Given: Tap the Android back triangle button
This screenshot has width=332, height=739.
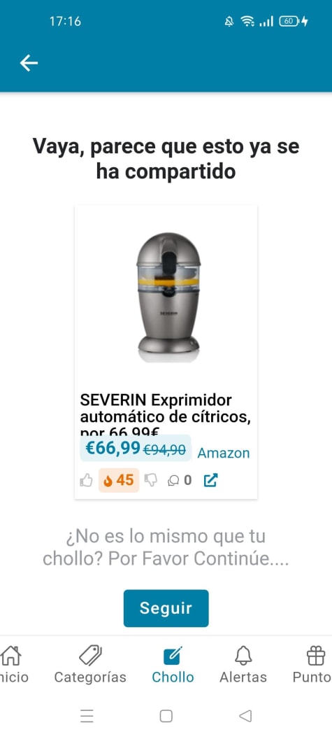Looking at the screenshot, I should 245,716.
